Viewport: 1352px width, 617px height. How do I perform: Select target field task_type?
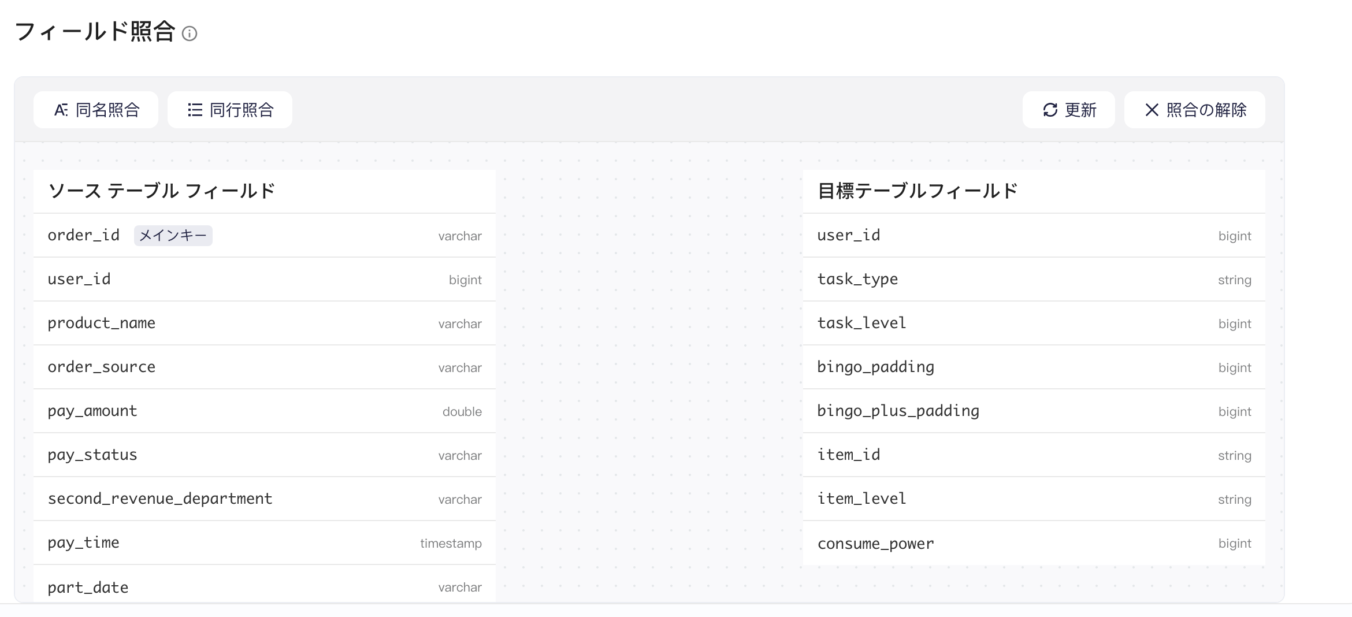coord(1034,280)
